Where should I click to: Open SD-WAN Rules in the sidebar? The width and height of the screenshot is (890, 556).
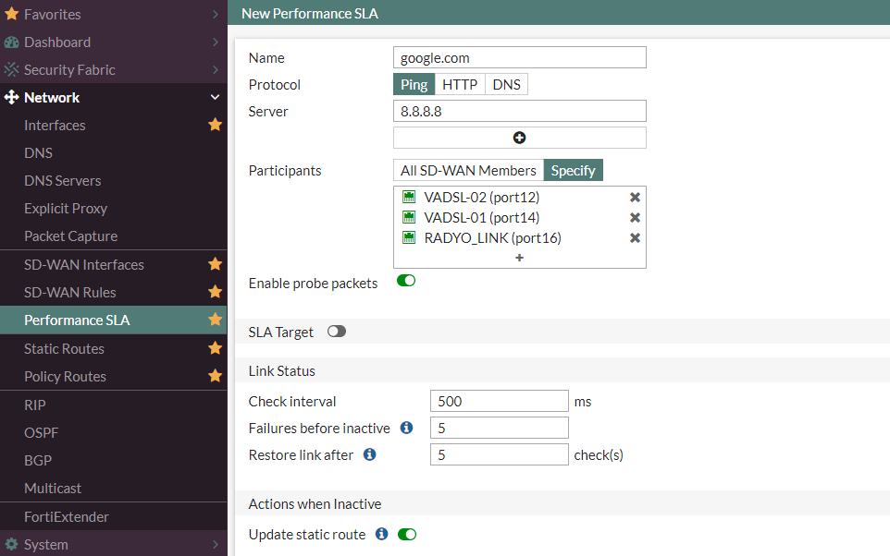[69, 293]
